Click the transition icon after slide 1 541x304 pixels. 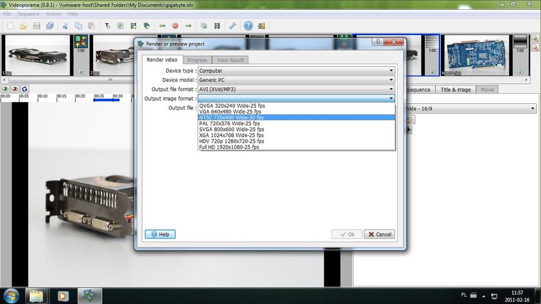(x=81, y=41)
